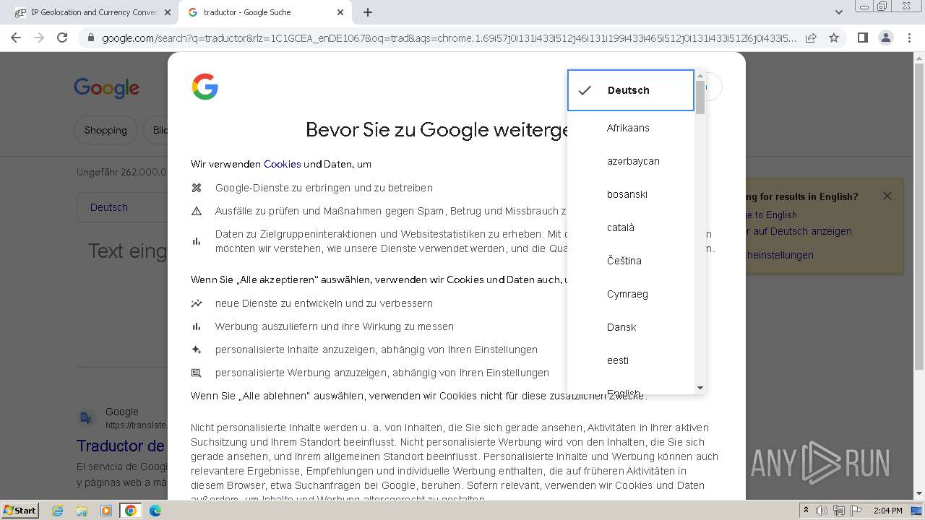The height and width of the screenshot is (520, 925).
Task: Open the Windows Start button
Action: click(20, 510)
